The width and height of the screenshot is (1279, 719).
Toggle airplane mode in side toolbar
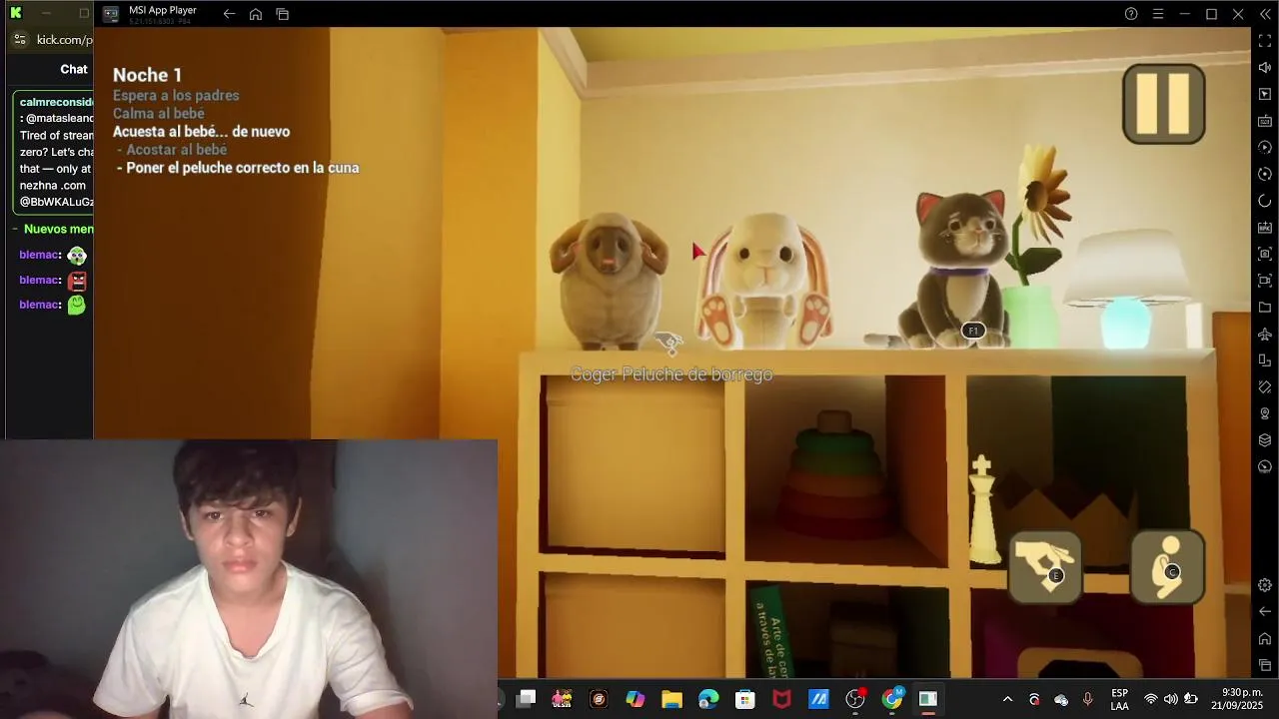pyautogui.click(x=1265, y=334)
